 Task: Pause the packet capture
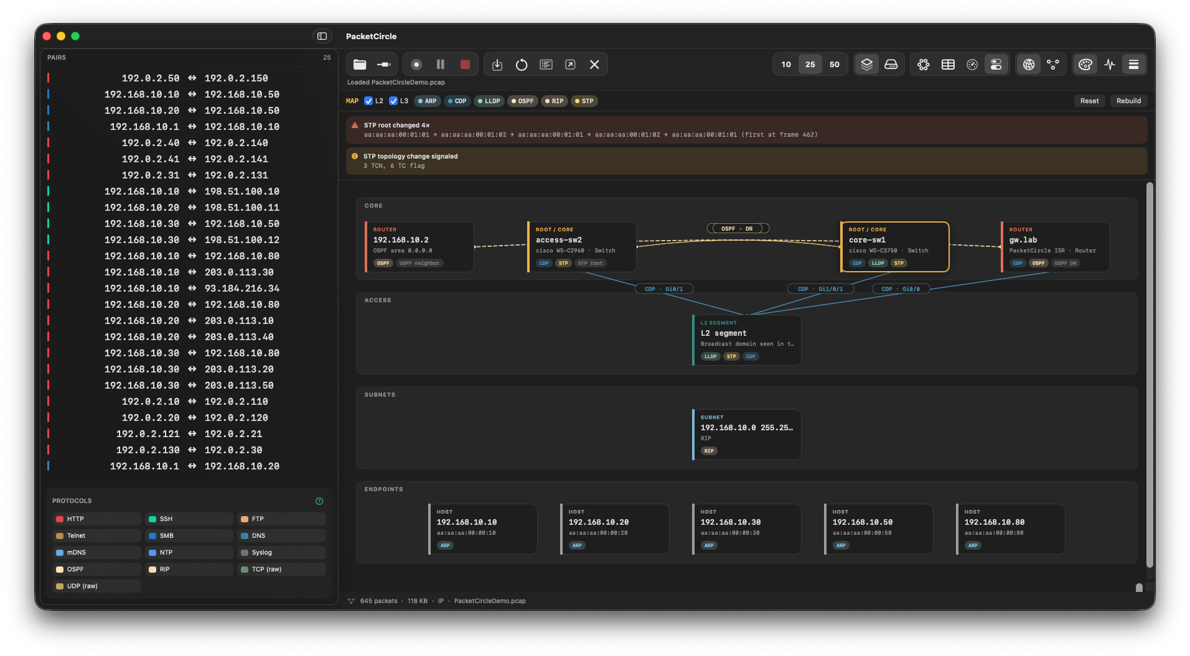(441, 65)
